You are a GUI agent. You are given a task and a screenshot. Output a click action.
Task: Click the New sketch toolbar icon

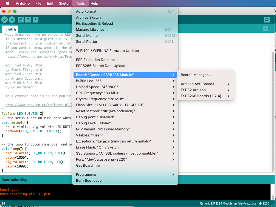coord(21,20)
